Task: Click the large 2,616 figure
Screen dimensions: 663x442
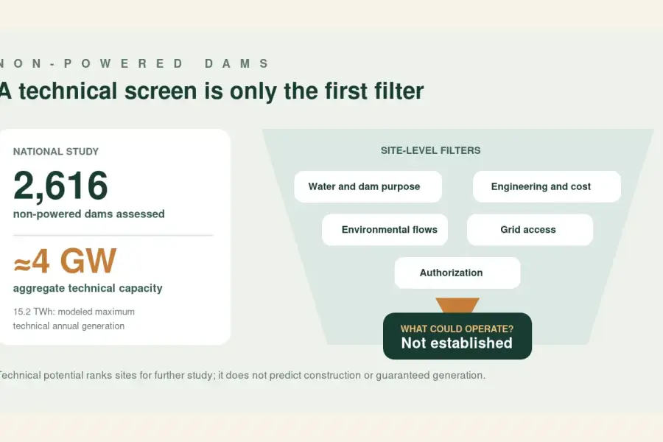Action: tap(60, 185)
